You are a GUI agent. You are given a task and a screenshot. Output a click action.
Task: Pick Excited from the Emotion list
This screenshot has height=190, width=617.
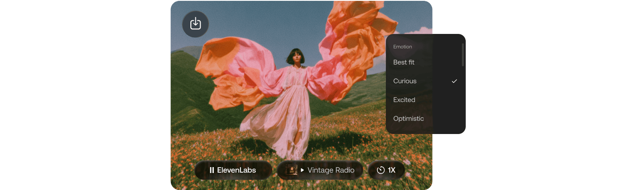pyautogui.click(x=404, y=100)
